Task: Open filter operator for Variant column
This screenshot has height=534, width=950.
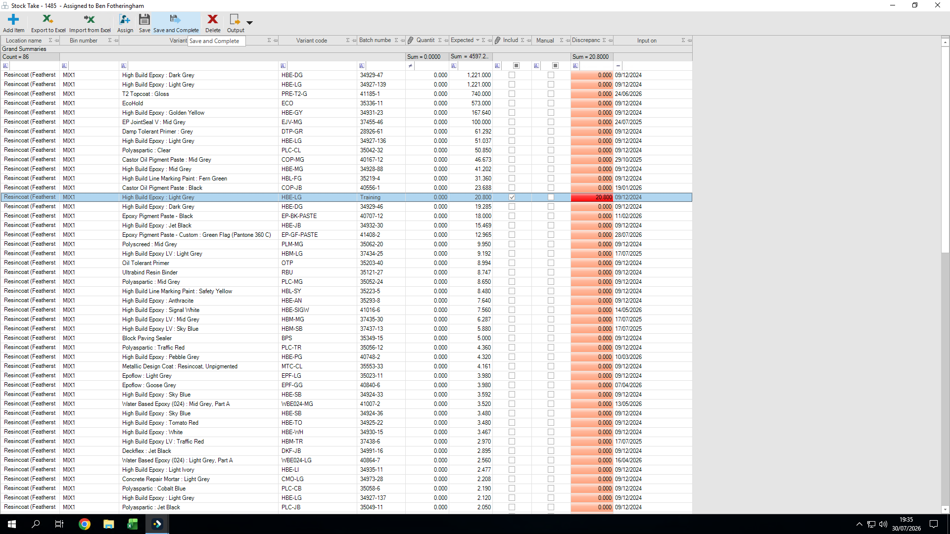Action: pos(124,66)
